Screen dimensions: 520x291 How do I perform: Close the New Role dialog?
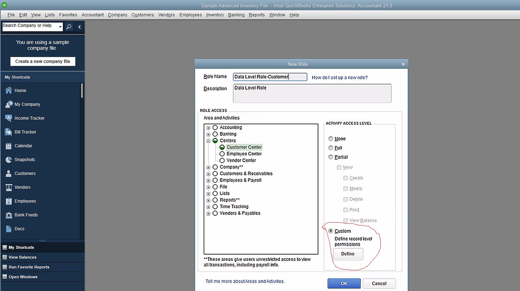pos(403,64)
